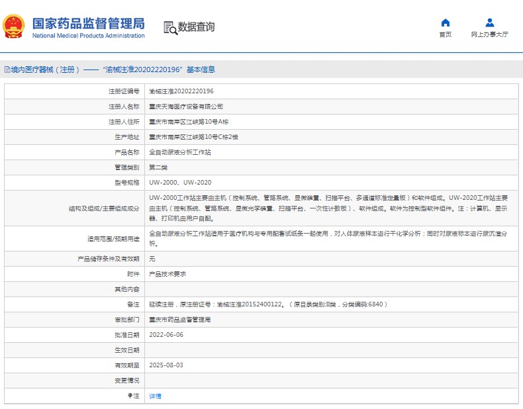Click the 生效日期 label

point(127,350)
